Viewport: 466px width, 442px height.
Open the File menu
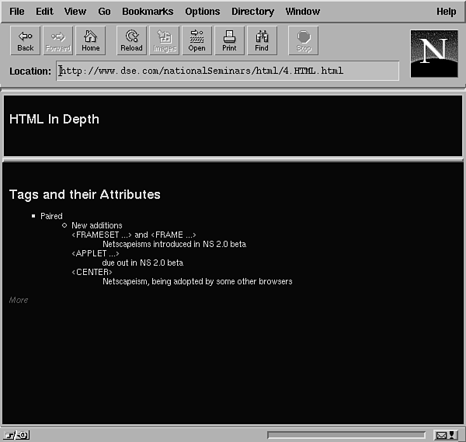click(x=16, y=12)
